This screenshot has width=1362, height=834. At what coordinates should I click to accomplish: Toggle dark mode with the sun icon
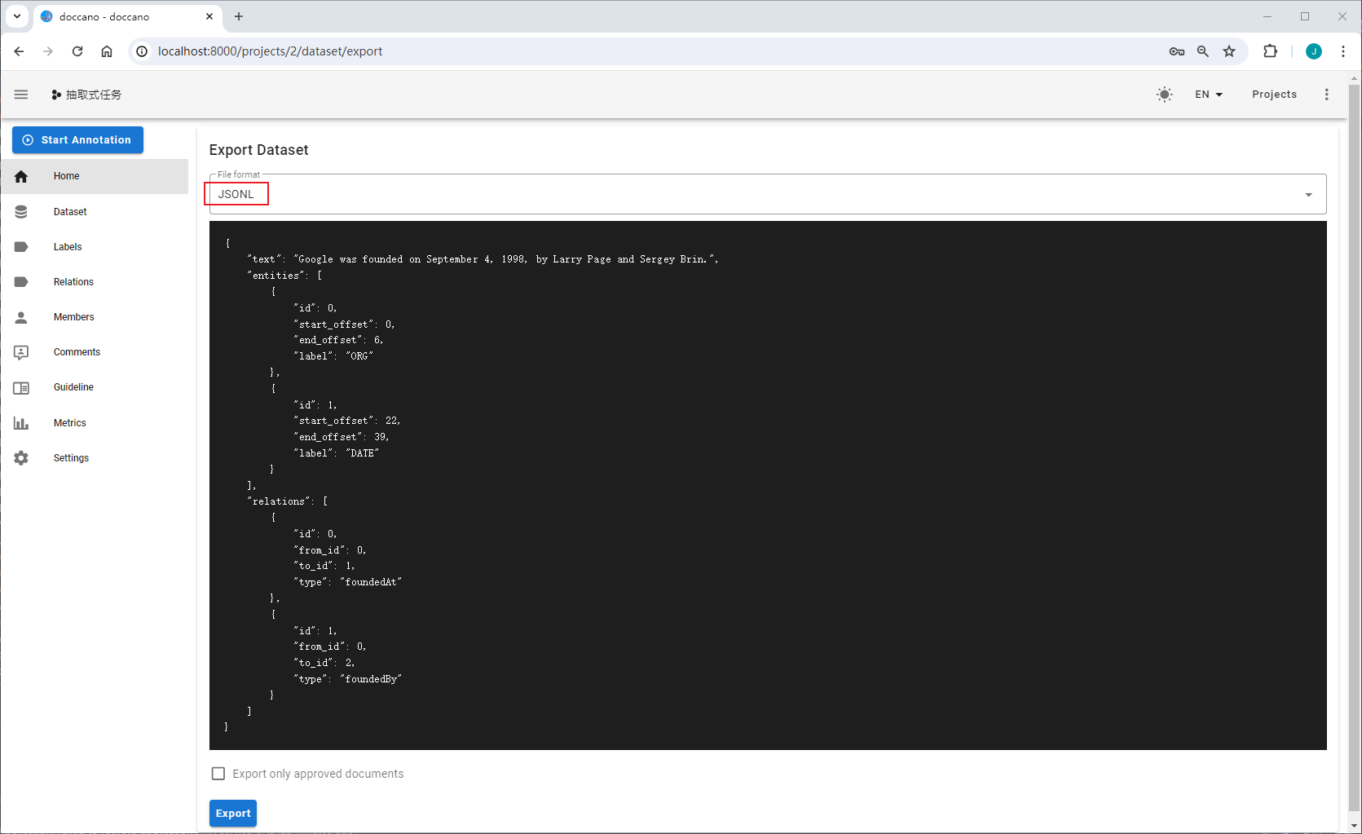(x=1164, y=94)
